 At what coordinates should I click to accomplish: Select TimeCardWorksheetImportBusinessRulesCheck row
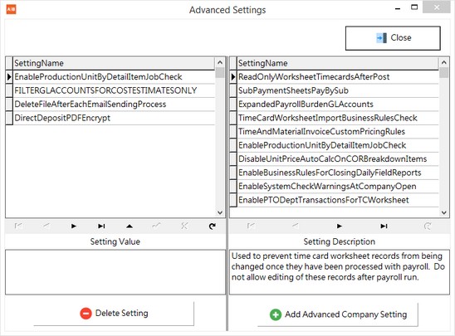(x=338, y=118)
